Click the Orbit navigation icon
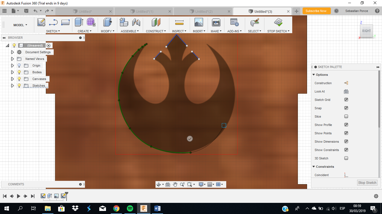 pyautogui.click(x=159, y=184)
